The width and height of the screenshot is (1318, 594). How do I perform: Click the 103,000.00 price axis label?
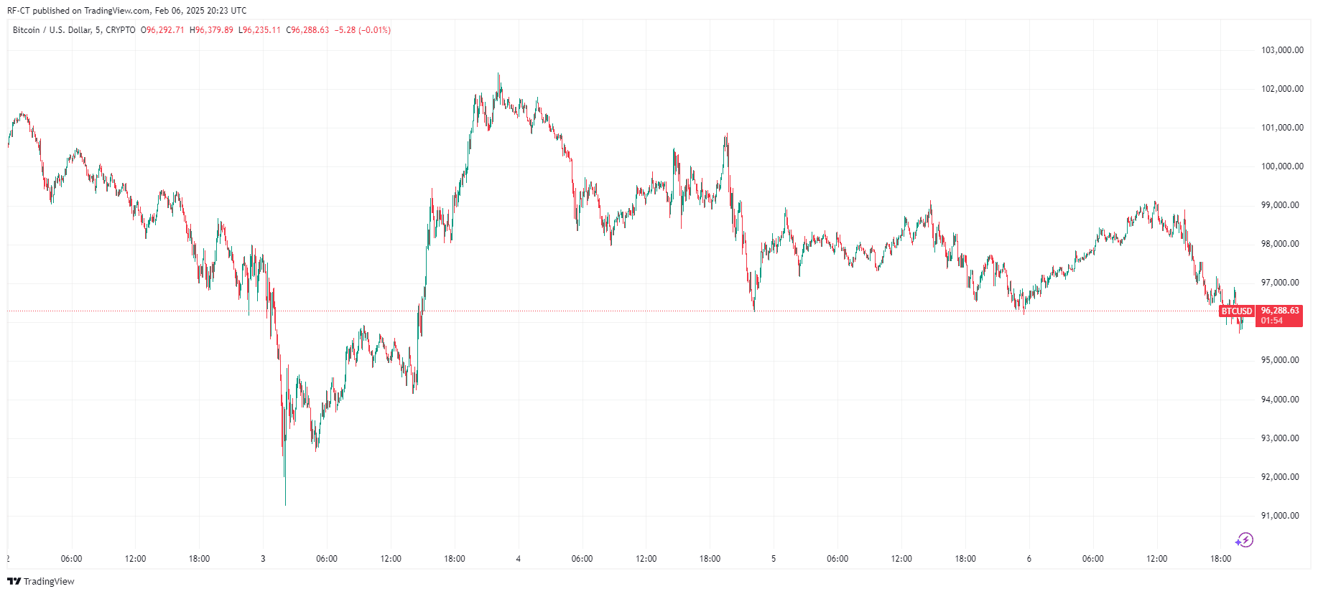point(1282,50)
